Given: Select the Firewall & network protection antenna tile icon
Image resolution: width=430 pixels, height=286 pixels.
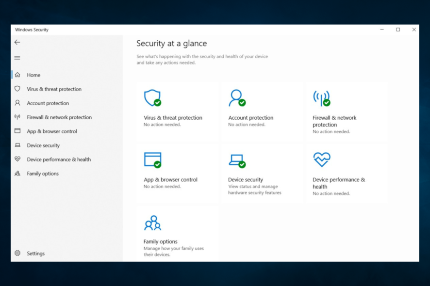Looking at the screenshot, I should [321, 97].
